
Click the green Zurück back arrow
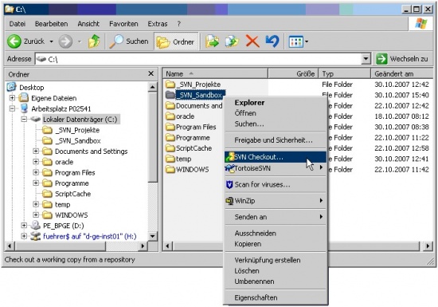14,41
